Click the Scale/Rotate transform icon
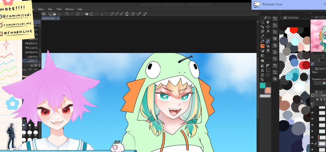Screen dimensions: 326x152 click(91, 14)
